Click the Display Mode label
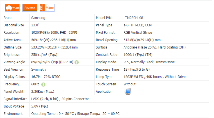The width and height of the screenshot is (214, 118). (x=106, y=62)
